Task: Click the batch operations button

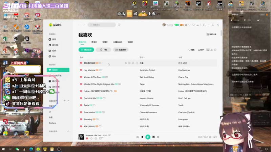Action: coord(121,50)
